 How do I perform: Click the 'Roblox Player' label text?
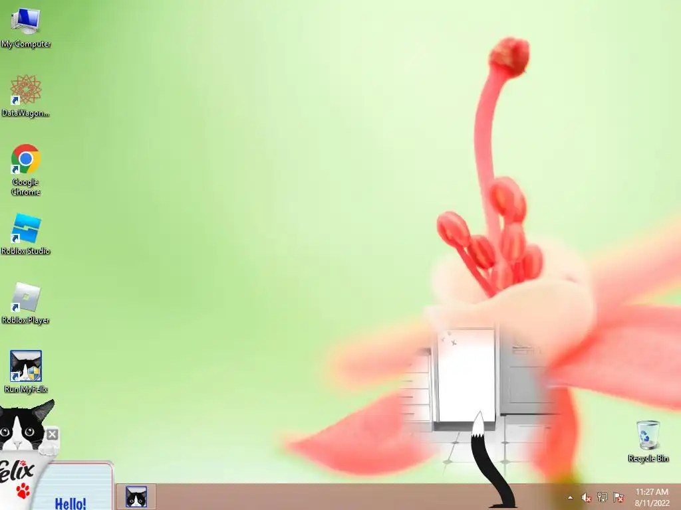26,320
